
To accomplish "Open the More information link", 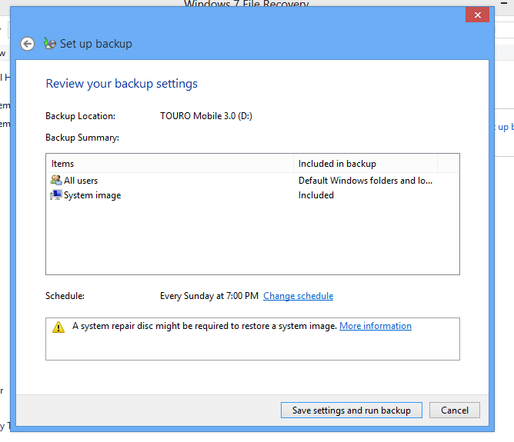I will coord(375,326).
